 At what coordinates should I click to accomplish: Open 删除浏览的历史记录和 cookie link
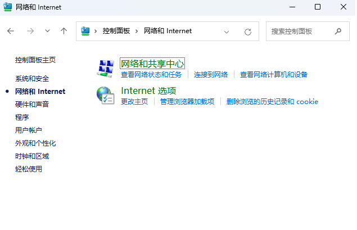click(x=272, y=102)
